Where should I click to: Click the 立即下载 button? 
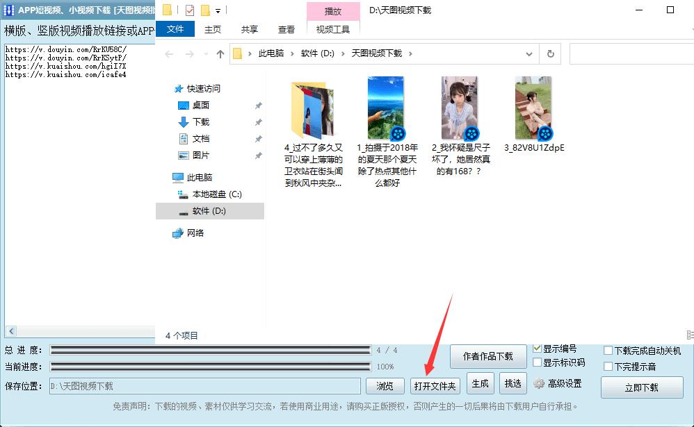(x=642, y=388)
